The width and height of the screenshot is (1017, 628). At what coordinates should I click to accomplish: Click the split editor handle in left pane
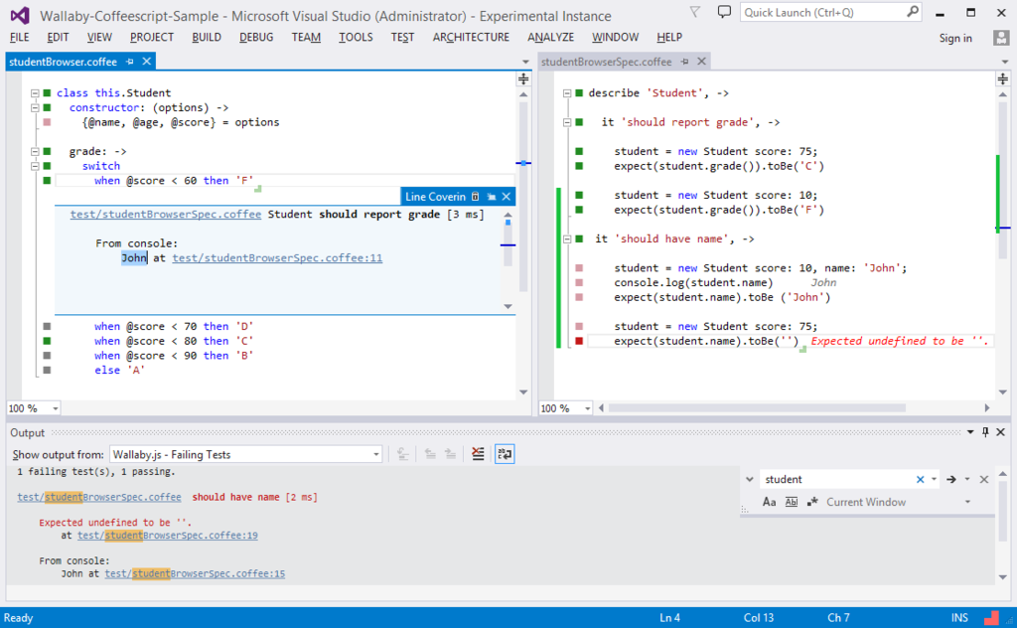[x=523, y=79]
